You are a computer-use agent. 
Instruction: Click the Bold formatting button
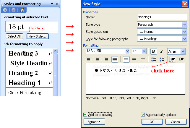click(x=154, y=51)
